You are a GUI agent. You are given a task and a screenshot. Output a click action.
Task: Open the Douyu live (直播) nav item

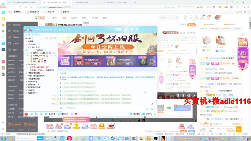64,18
